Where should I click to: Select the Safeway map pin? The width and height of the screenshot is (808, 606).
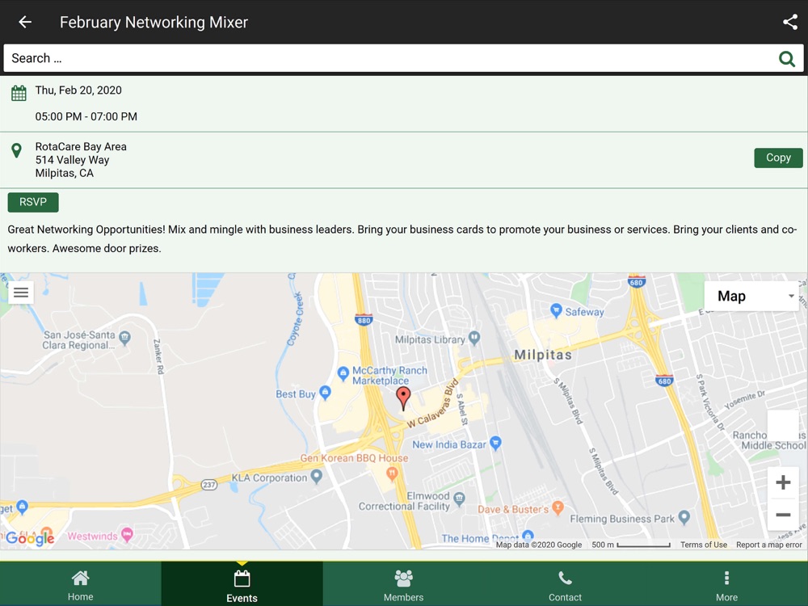click(556, 310)
